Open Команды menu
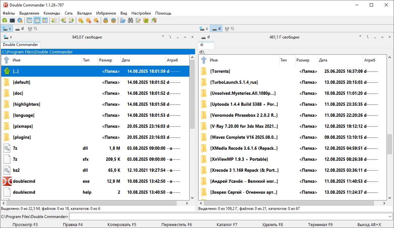Screen dimensions: 394x228 [52, 13]
